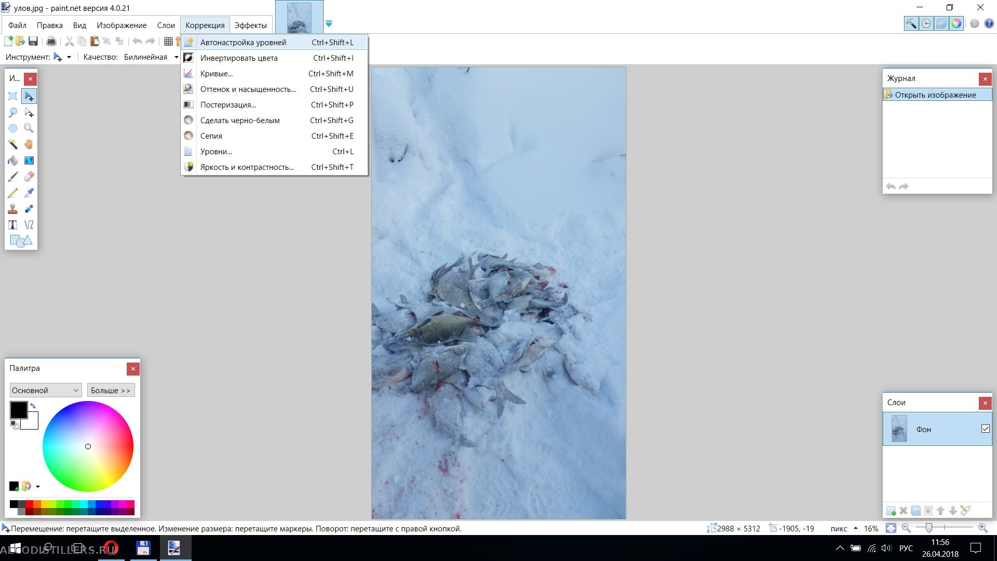The height and width of the screenshot is (561, 997).
Task: Open the Основной color mode dropdown
Action: [x=46, y=390]
